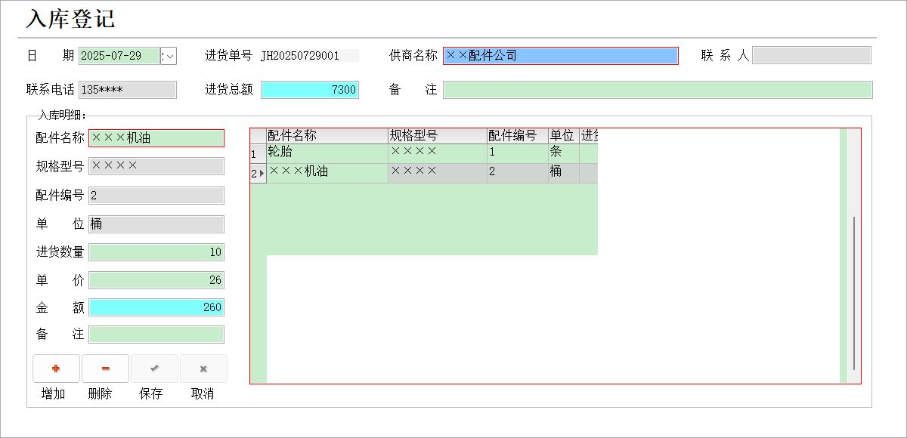Click the 联系人 contact person field
This screenshot has width=907, height=438.
pyautogui.click(x=812, y=55)
